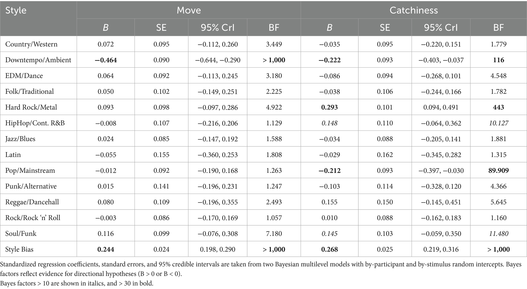Image resolution: width=527 pixels, height=289 pixels.
Task: Select the Latin row label
Action: coord(13,155)
